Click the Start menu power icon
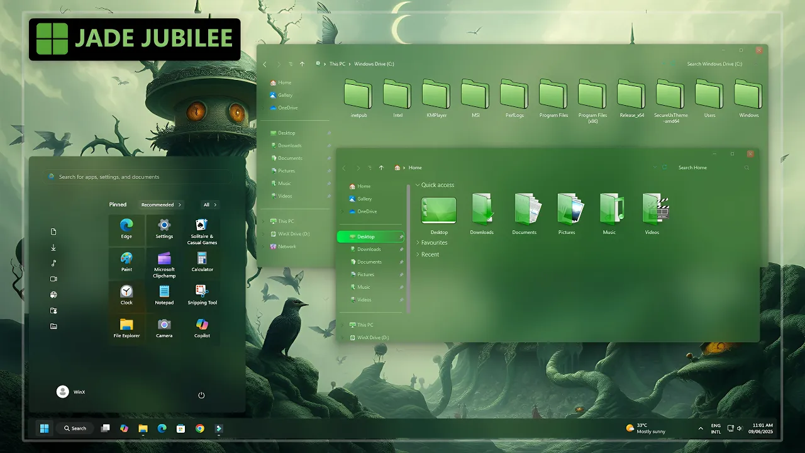Viewport: 805px width, 453px height. coord(201,395)
